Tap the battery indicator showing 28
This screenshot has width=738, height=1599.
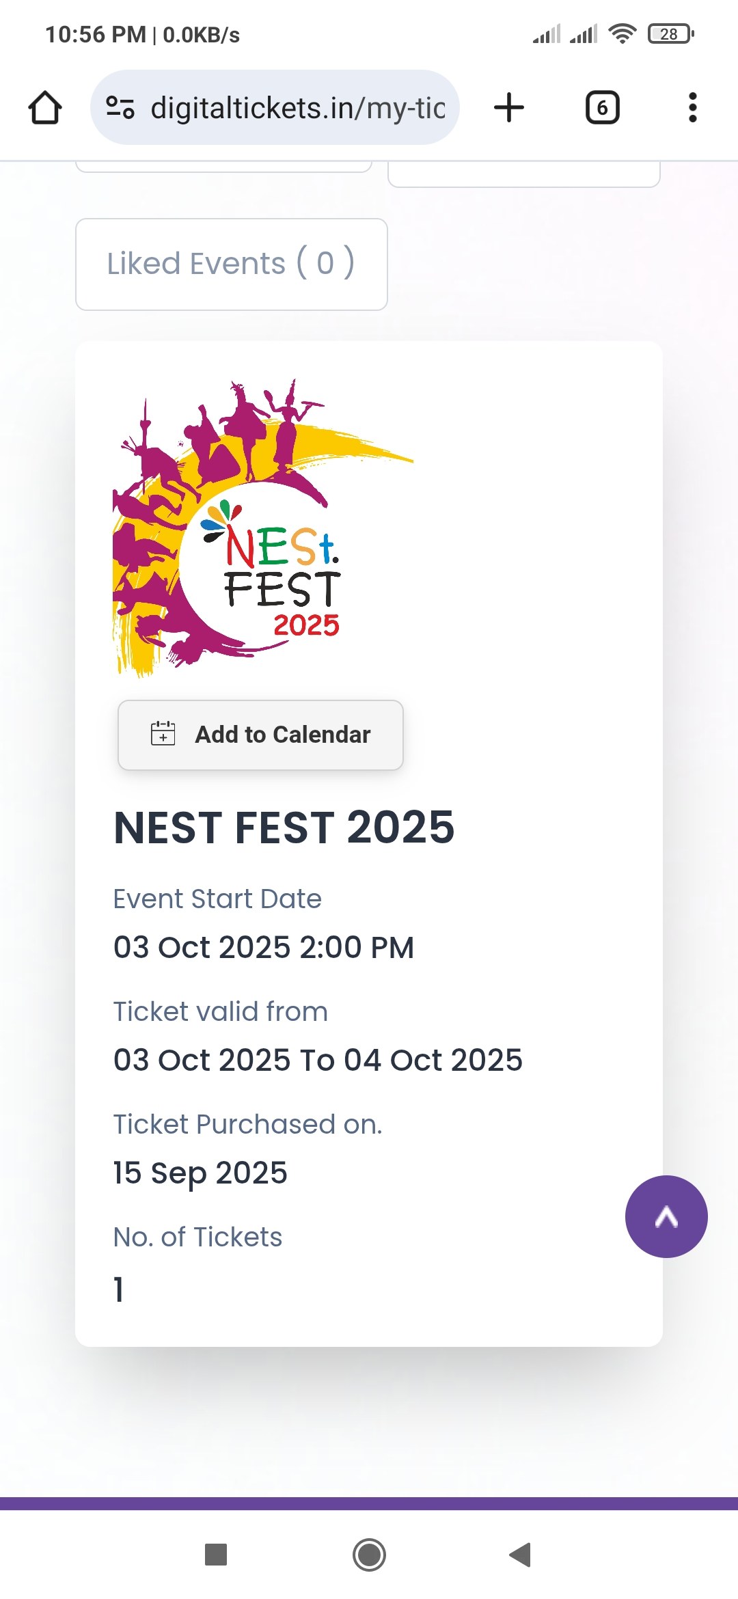click(670, 33)
